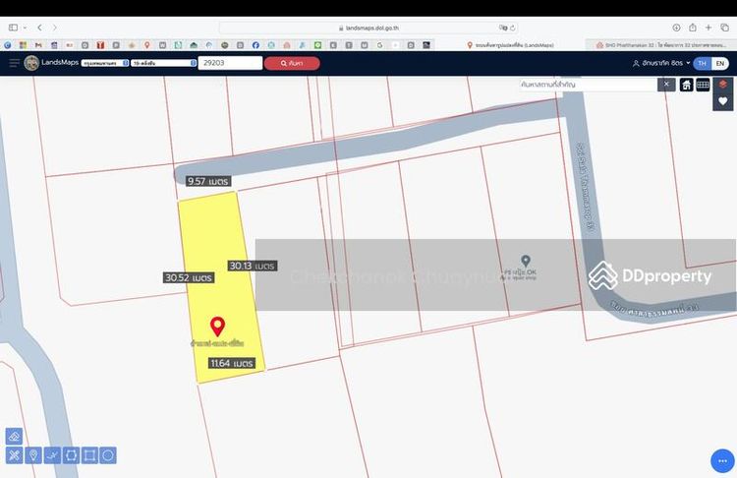Select the draw polyline tool
The height and width of the screenshot is (478, 737).
pos(51,455)
